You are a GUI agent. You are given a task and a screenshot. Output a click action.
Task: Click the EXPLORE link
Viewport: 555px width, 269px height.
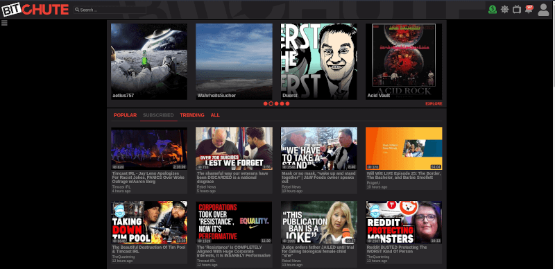(434, 104)
